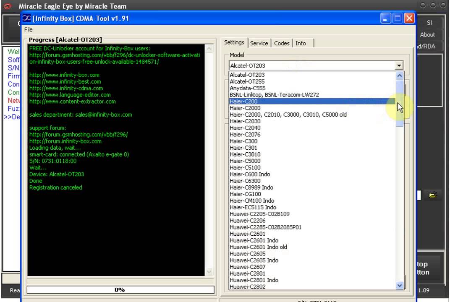Image resolution: width=450 pixels, height=302 pixels.
Task: Select Huawei-C2605 Indo entry
Action: pos(312,260)
